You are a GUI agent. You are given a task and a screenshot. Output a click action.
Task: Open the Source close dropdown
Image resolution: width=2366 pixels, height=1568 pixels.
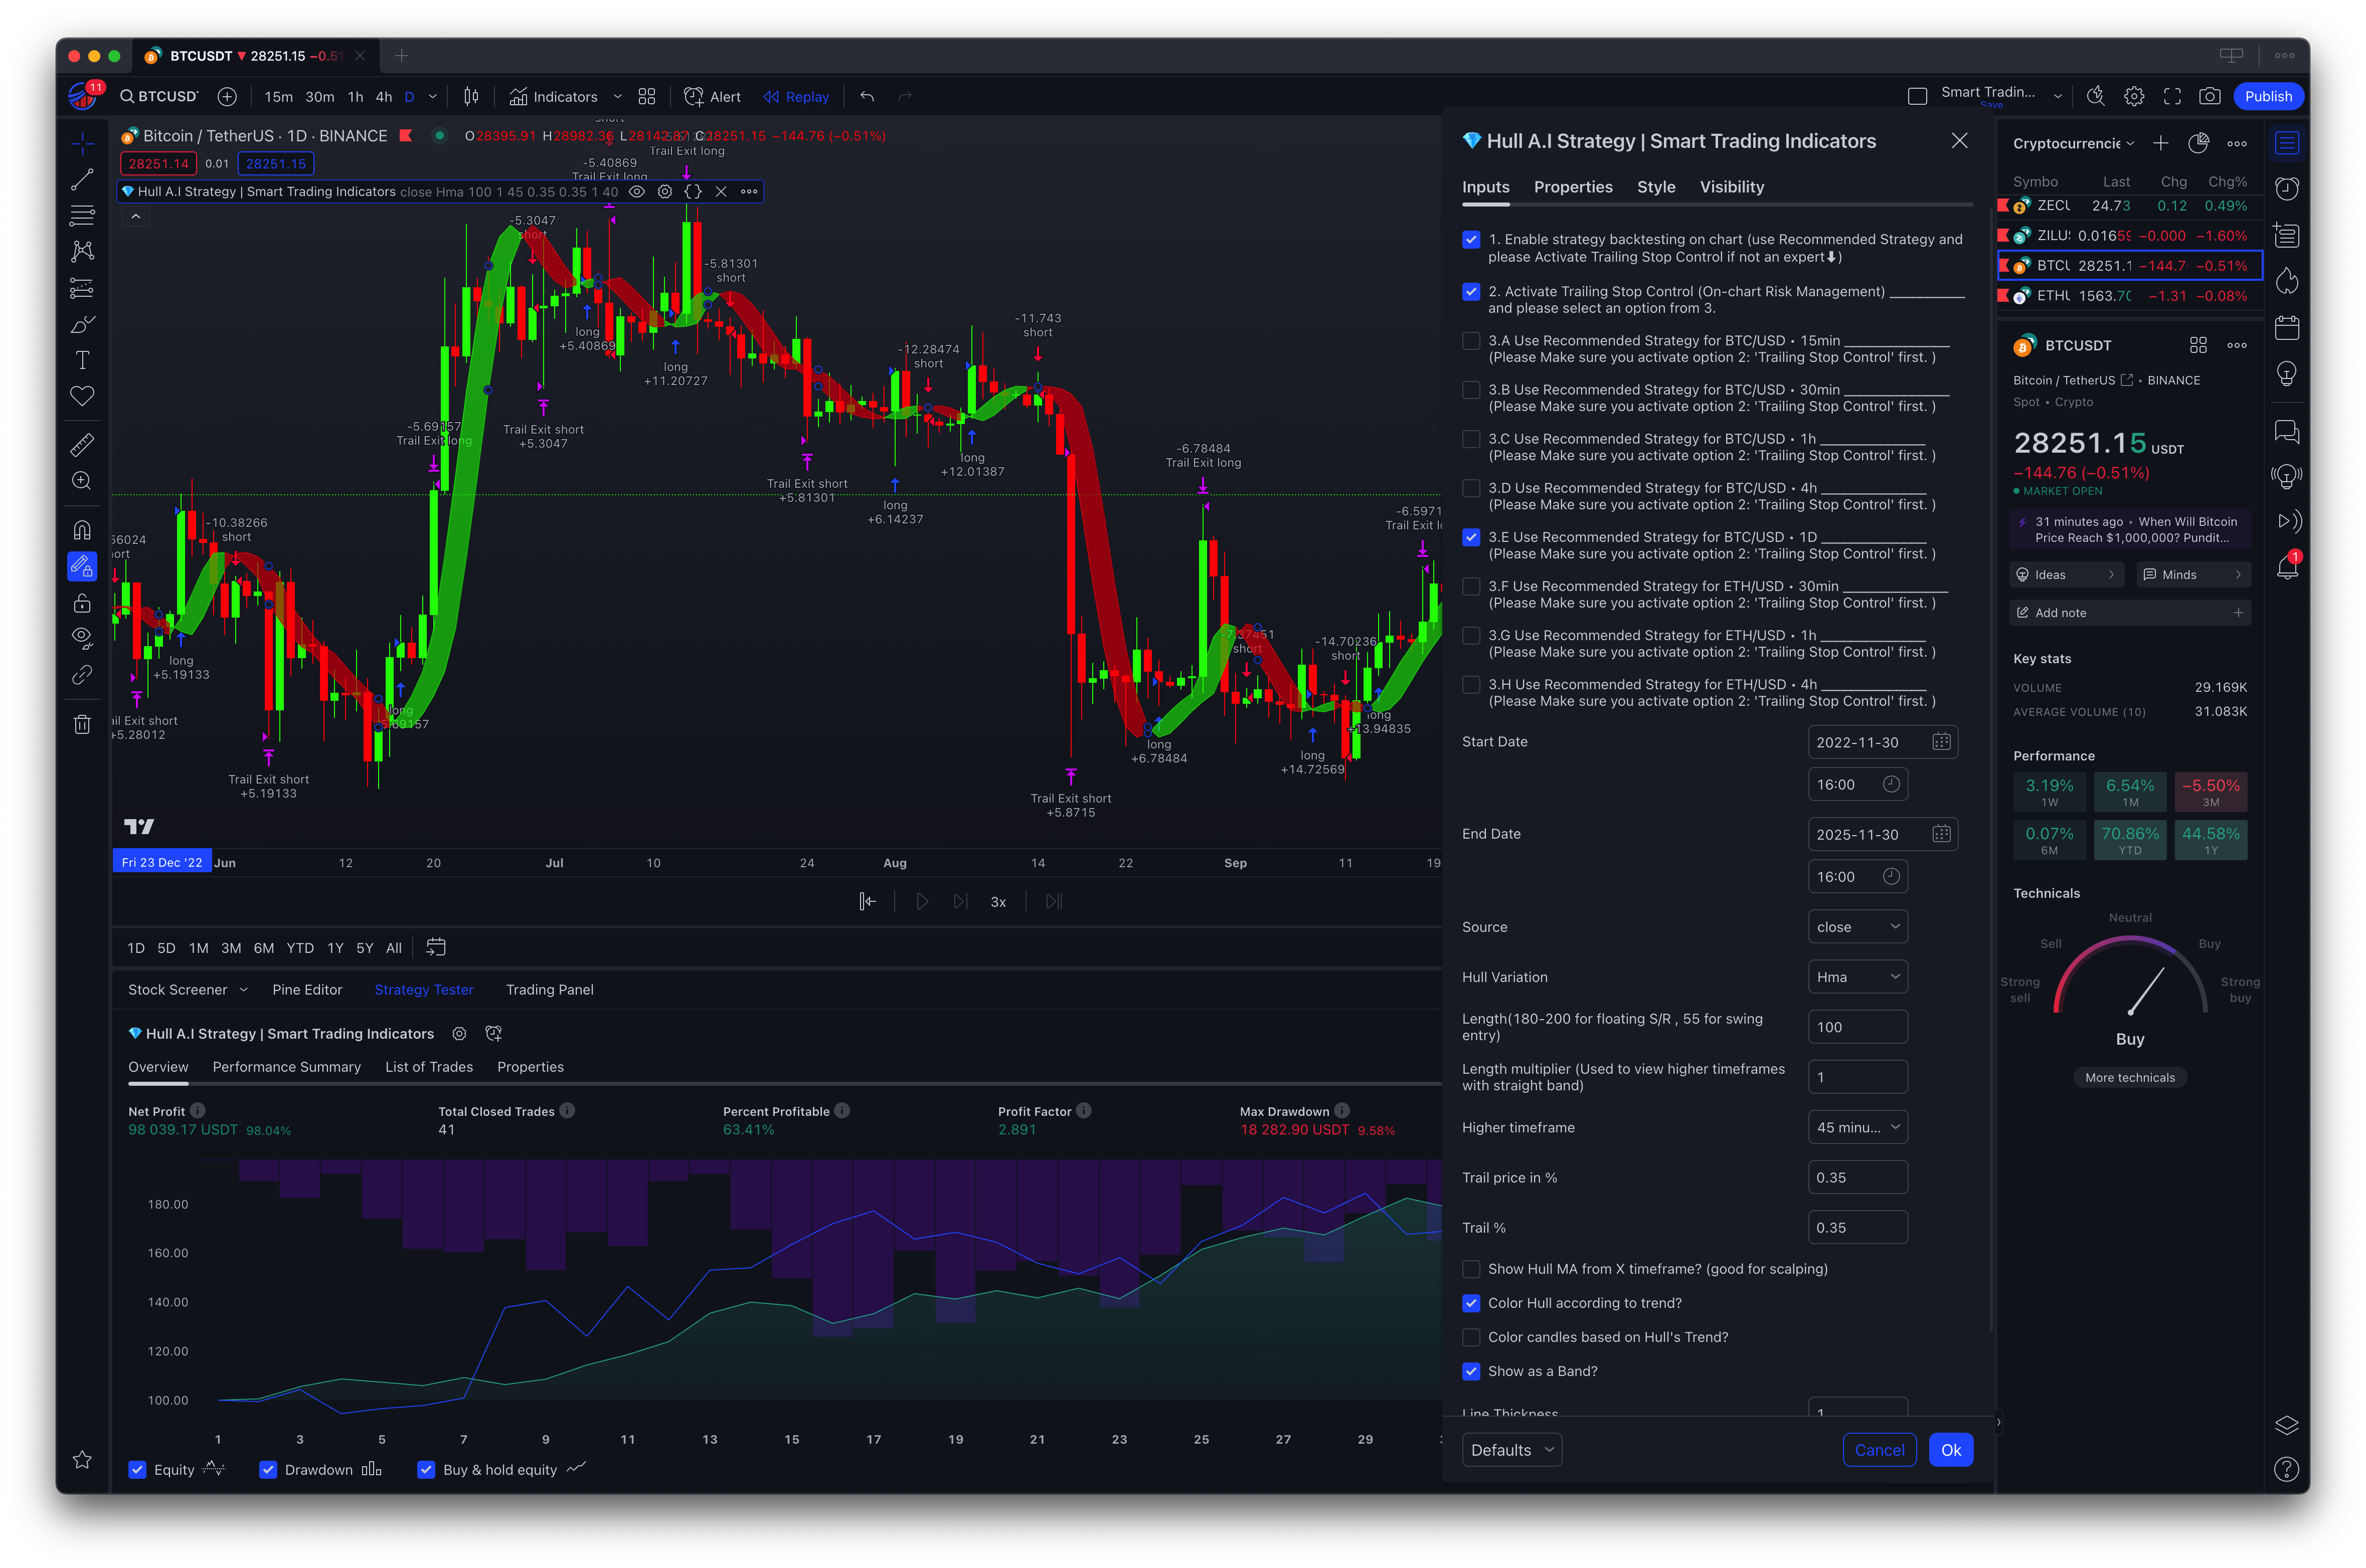point(1857,927)
